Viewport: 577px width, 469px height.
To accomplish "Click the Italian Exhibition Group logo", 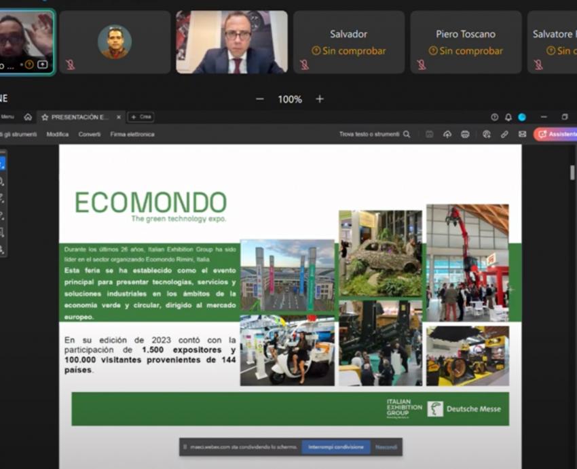I will coord(404,409).
